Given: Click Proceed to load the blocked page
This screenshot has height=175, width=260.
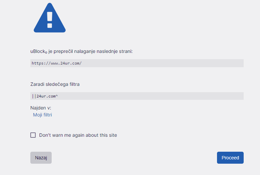Looking at the screenshot, I should click(230, 158).
